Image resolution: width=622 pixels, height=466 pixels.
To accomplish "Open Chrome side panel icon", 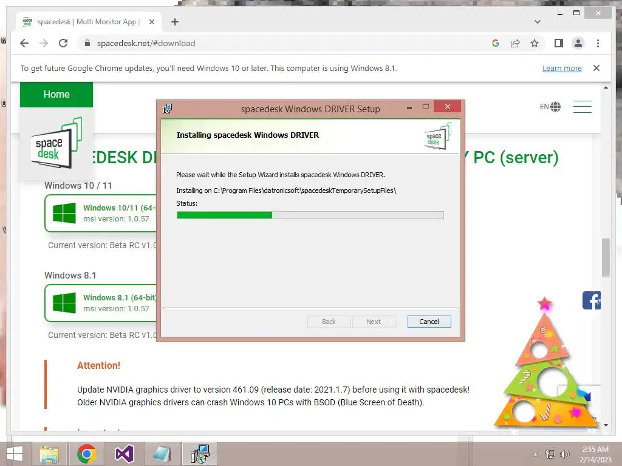I will click(x=559, y=43).
